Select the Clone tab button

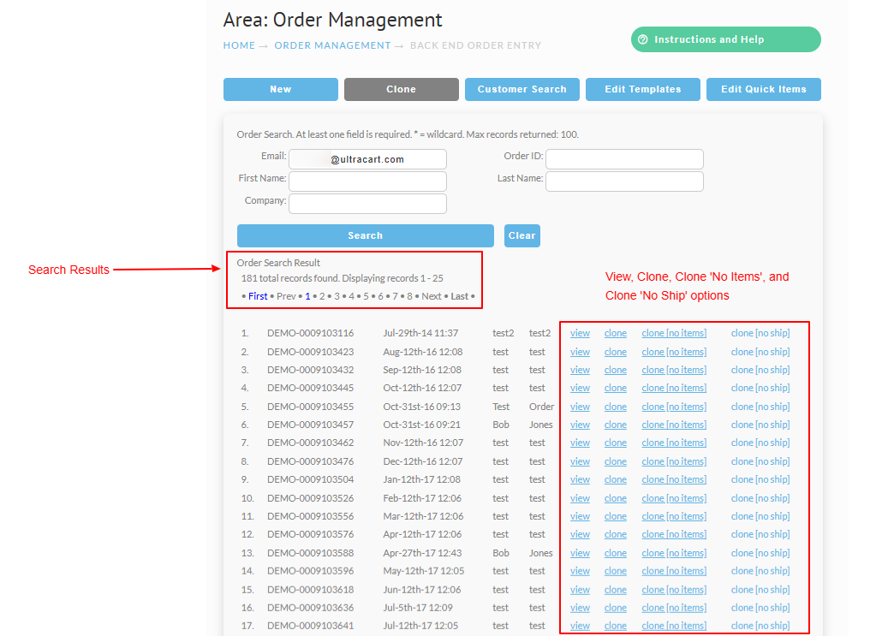tap(402, 90)
